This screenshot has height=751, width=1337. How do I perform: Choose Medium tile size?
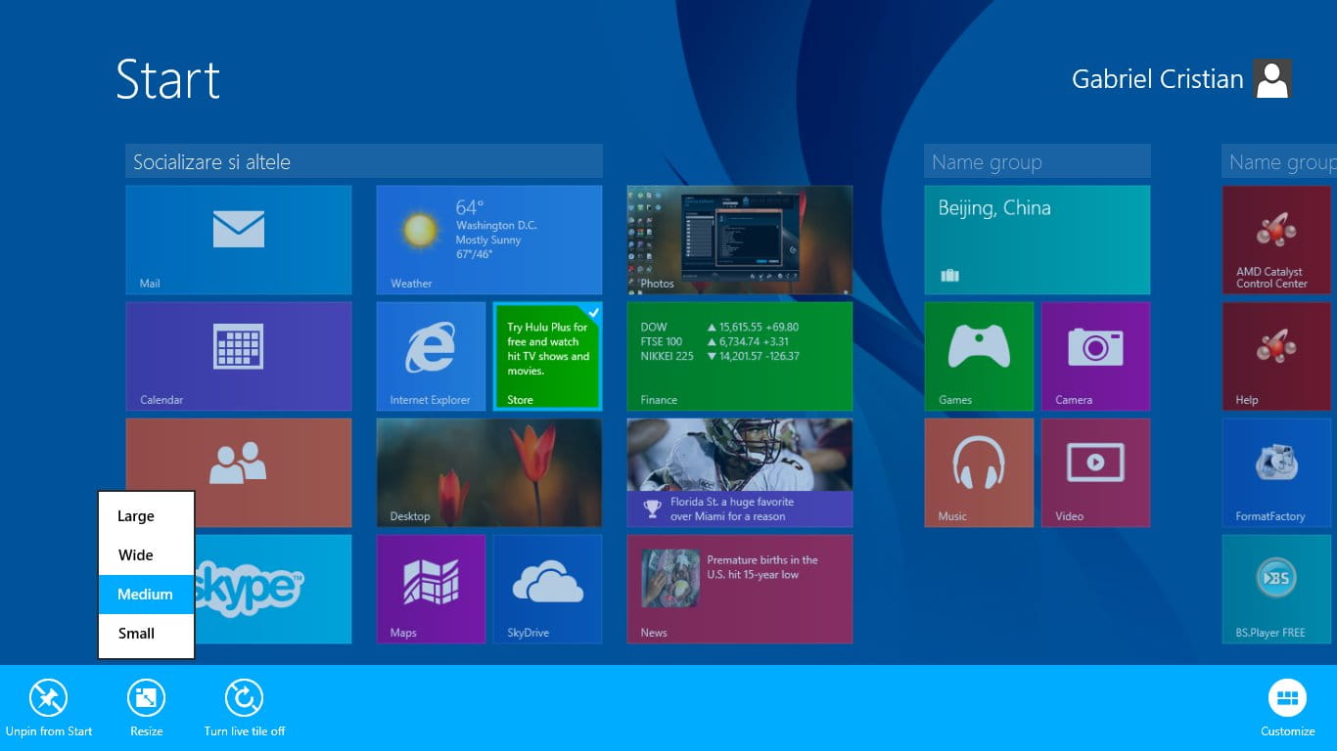tap(147, 595)
